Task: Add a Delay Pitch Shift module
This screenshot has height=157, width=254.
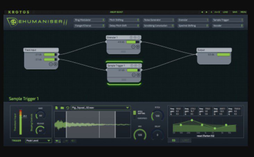Action: point(124,26)
